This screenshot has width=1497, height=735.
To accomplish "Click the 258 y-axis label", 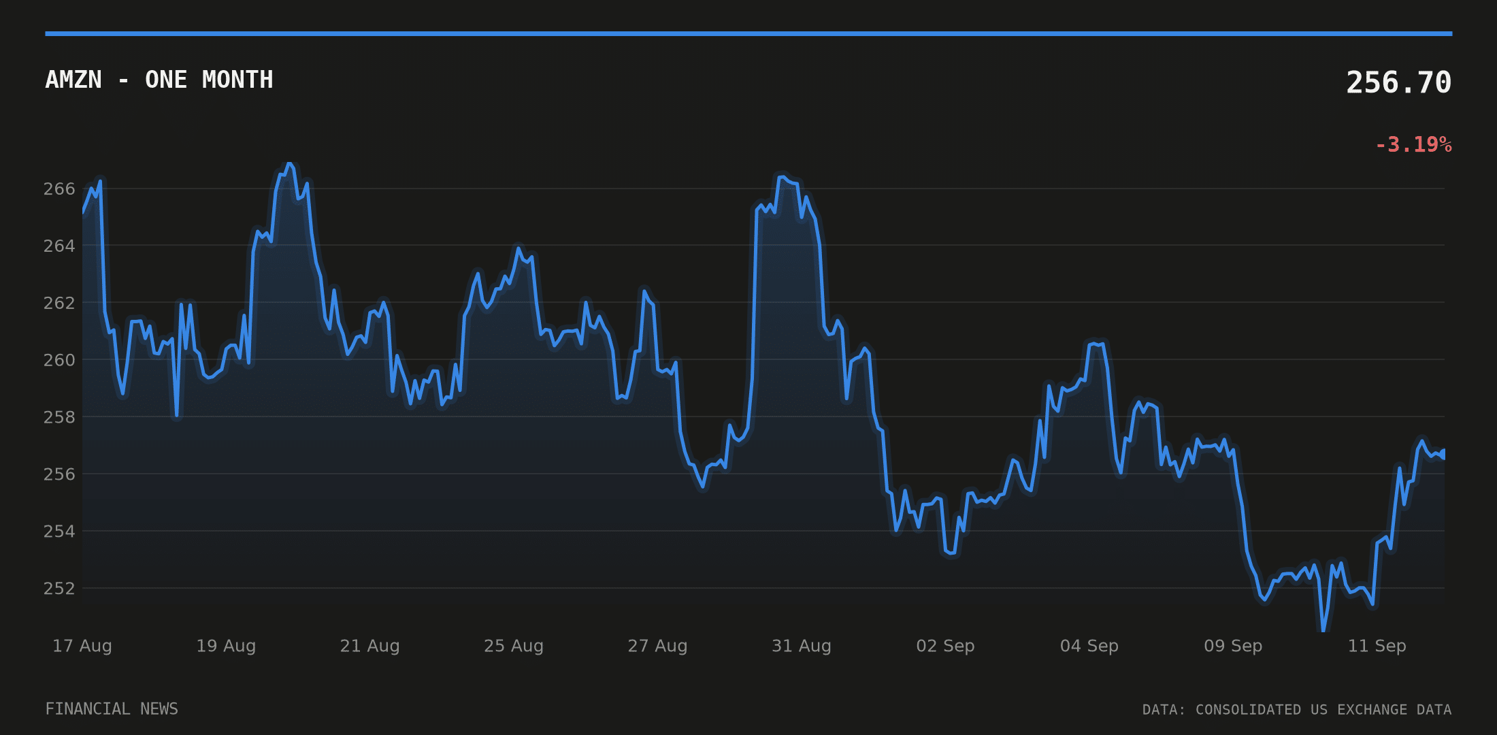I will 59,417.
